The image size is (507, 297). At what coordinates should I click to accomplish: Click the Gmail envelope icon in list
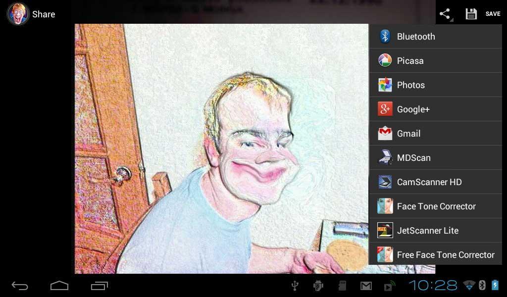(385, 133)
